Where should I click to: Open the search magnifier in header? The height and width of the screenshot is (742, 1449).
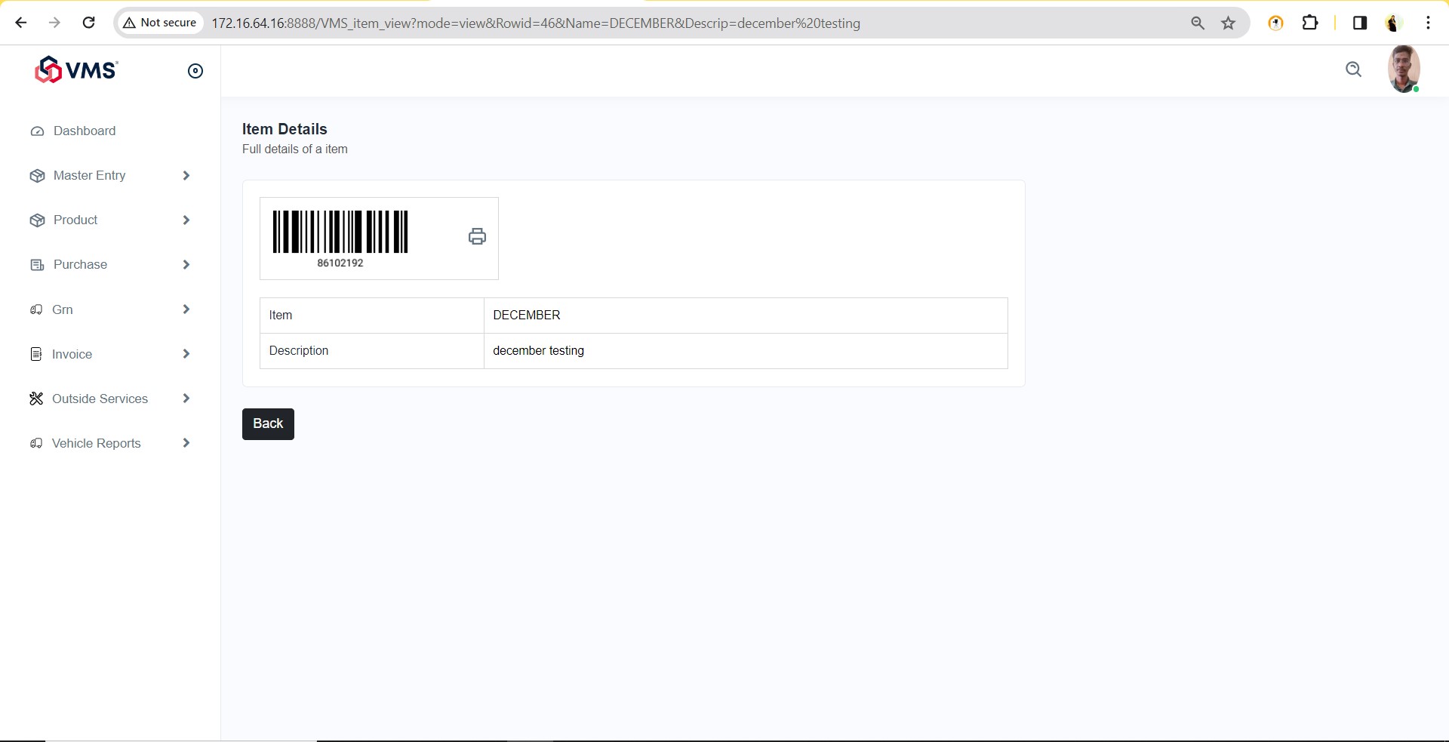1353,70
